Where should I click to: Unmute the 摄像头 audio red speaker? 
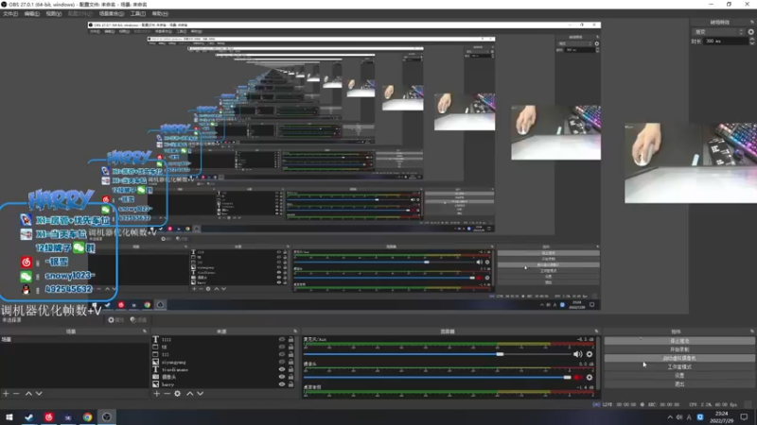point(577,377)
